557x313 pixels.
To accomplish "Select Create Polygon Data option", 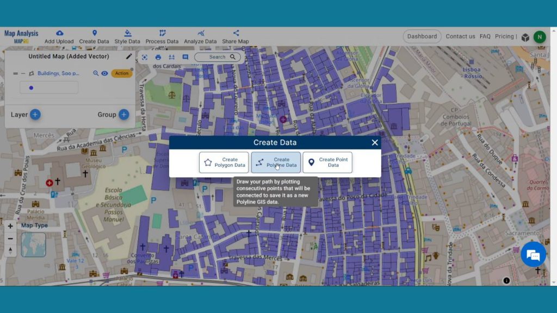I will 224,162.
